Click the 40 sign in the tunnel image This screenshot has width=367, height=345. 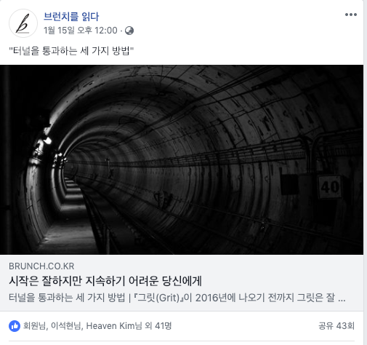click(x=330, y=187)
